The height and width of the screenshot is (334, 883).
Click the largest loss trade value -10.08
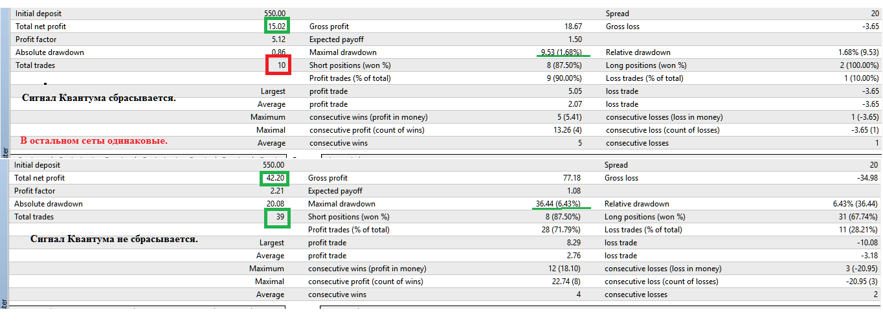867,243
